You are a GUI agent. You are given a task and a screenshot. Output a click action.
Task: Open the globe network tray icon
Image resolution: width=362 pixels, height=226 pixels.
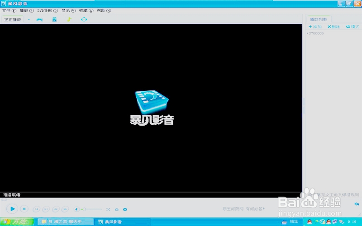322,222
